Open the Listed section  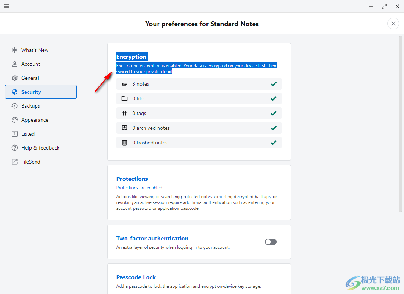click(x=41, y=134)
